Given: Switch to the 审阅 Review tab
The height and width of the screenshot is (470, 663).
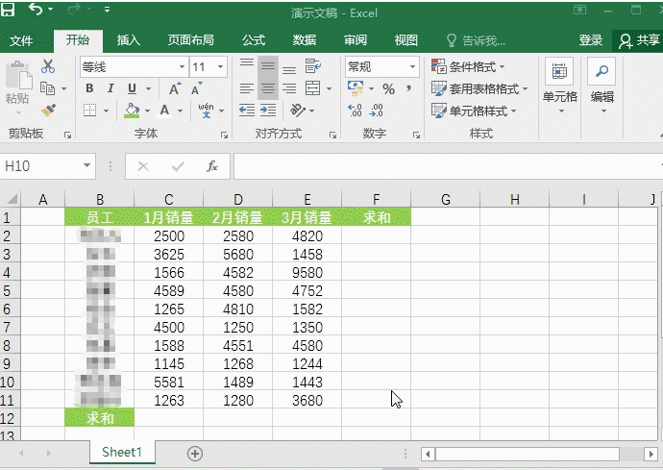Looking at the screenshot, I should (356, 40).
